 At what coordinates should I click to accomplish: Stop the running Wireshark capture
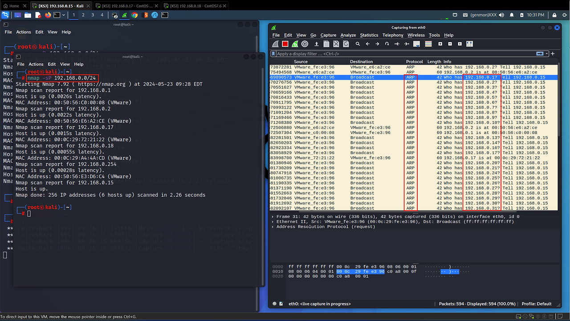pos(285,44)
